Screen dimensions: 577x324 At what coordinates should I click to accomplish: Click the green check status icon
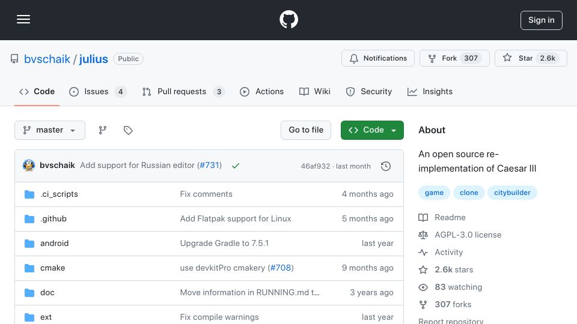236,166
